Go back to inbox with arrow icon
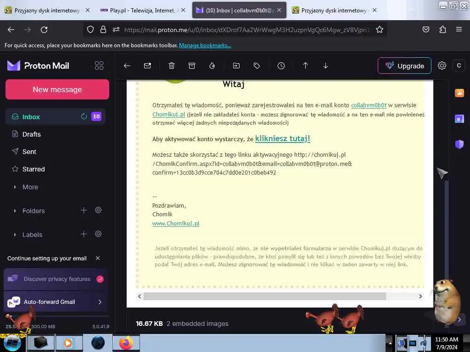 [127, 66]
